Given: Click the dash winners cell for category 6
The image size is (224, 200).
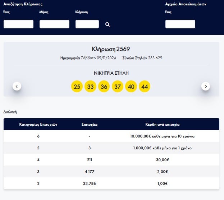Looking at the screenshot, I should click(x=90, y=136).
